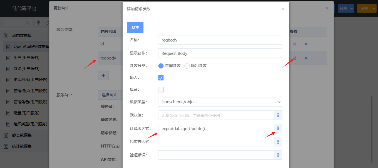Select 配置(用户服务) dataset

[26, 113]
